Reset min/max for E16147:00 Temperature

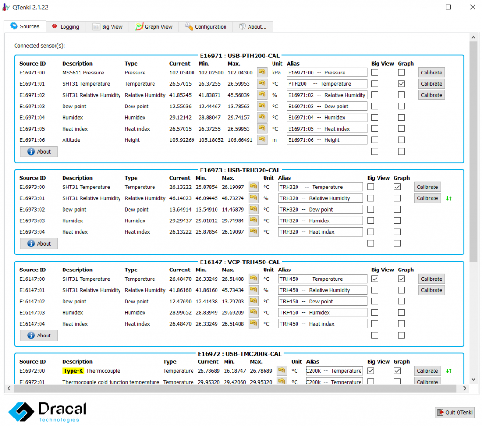tap(253, 279)
